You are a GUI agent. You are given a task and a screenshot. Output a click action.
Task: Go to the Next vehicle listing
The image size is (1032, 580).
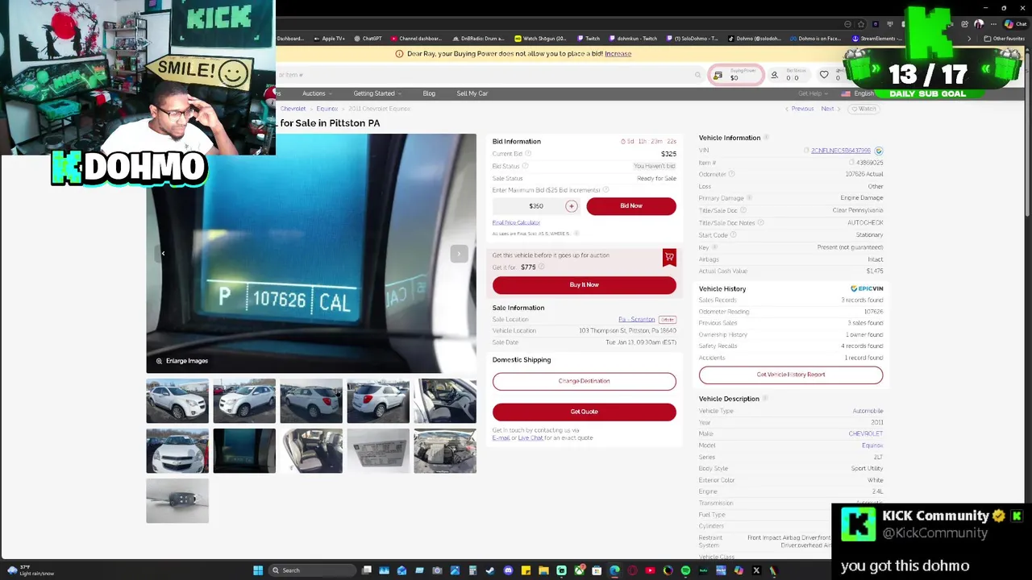click(x=830, y=109)
